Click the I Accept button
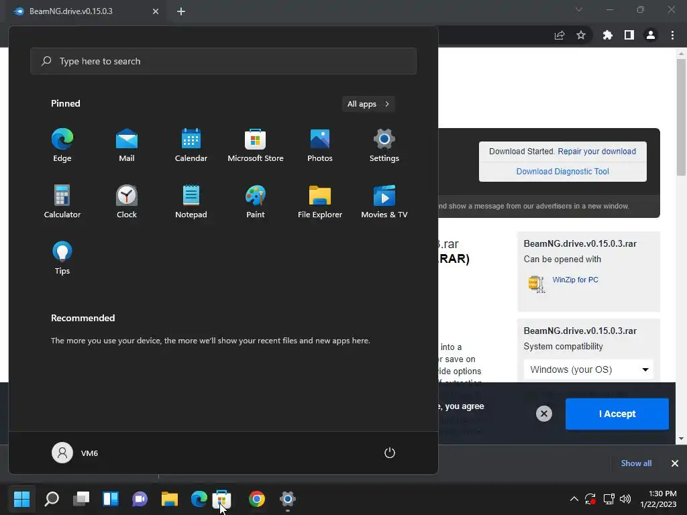This screenshot has width=687, height=515. point(617,414)
